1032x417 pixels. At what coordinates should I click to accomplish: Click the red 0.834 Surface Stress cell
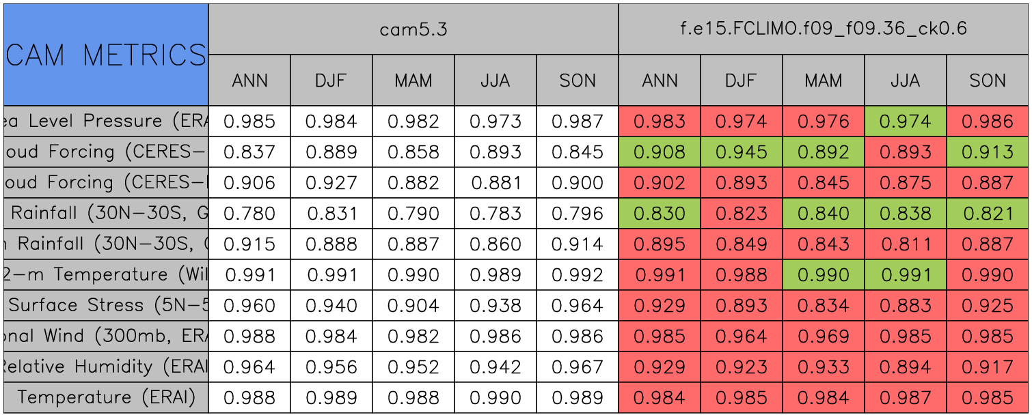(x=824, y=306)
